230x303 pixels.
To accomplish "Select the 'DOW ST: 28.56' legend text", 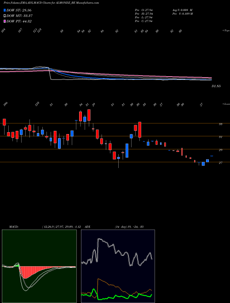I will click(x=19, y=10).
